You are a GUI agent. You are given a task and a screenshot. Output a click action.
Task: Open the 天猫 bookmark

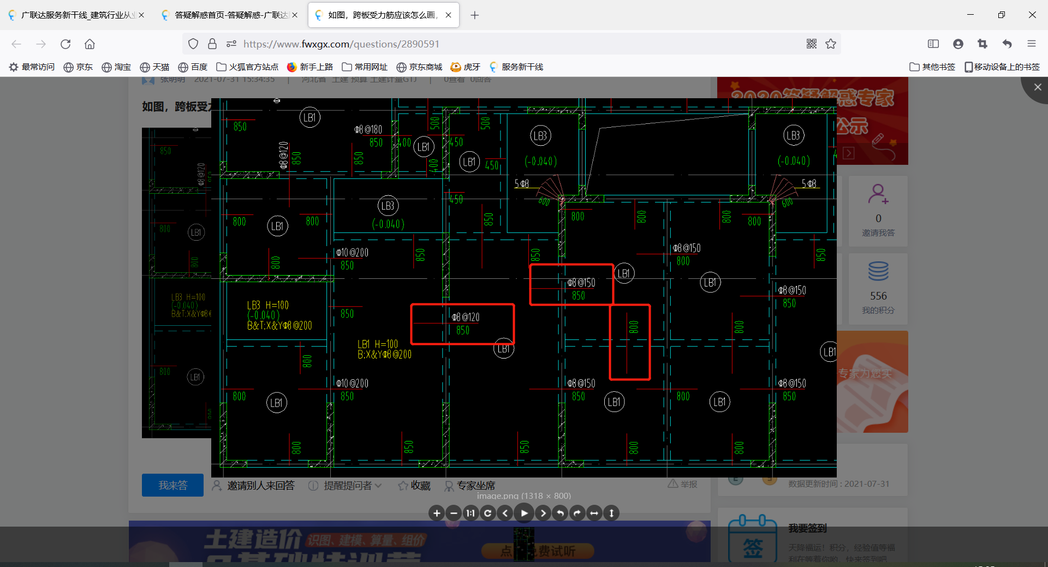click(x=154, y=67)
